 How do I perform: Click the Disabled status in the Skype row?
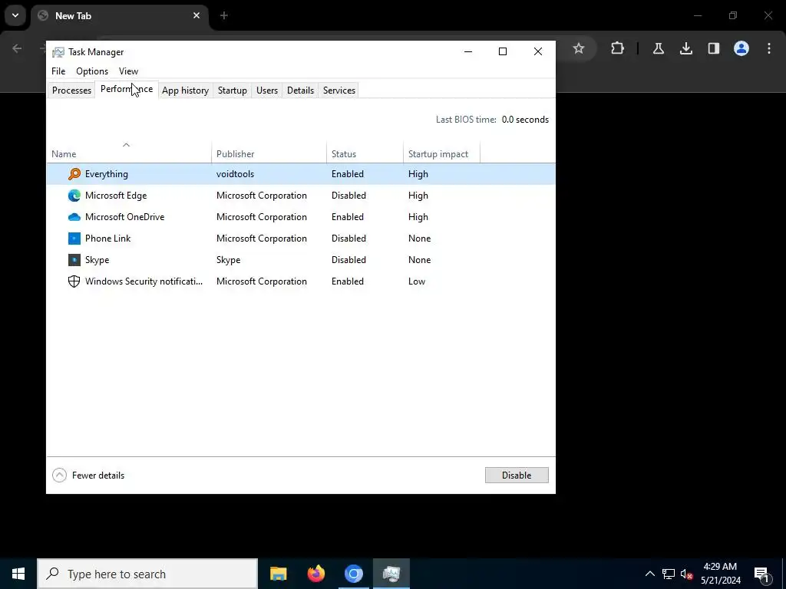point(348,260)
